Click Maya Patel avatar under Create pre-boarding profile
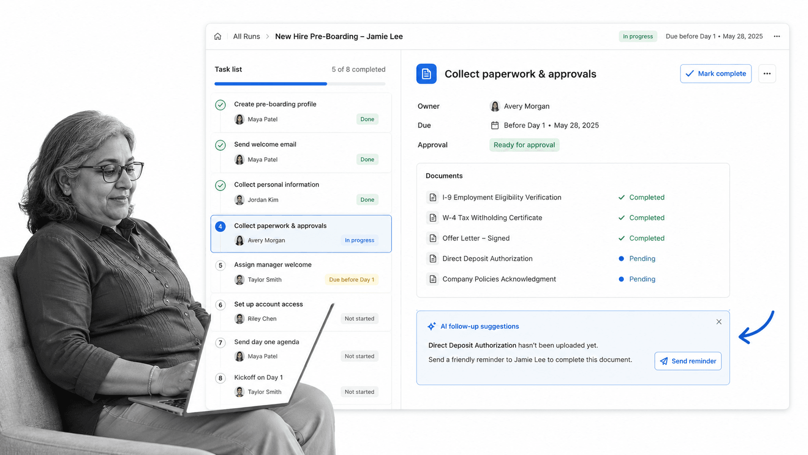 click(239, 119)
